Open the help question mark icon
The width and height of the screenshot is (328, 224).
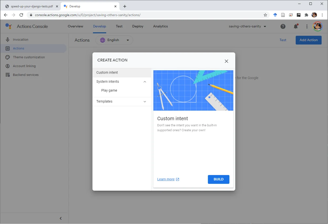click(283, 26)
